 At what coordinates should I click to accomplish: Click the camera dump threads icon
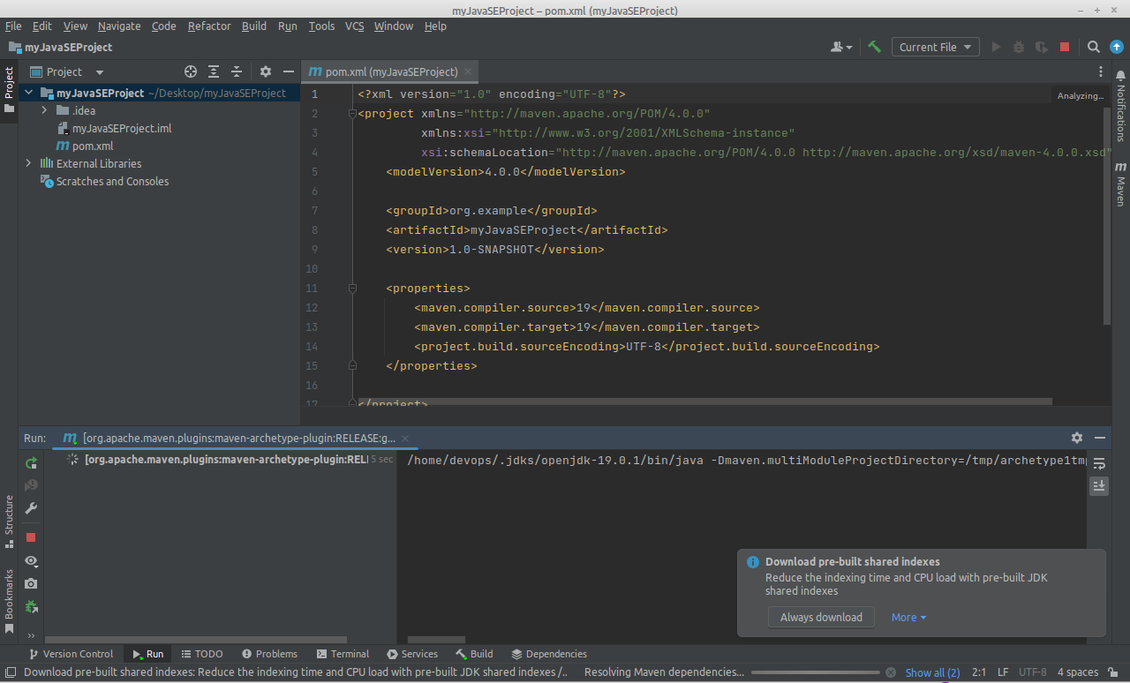[31, 583]
